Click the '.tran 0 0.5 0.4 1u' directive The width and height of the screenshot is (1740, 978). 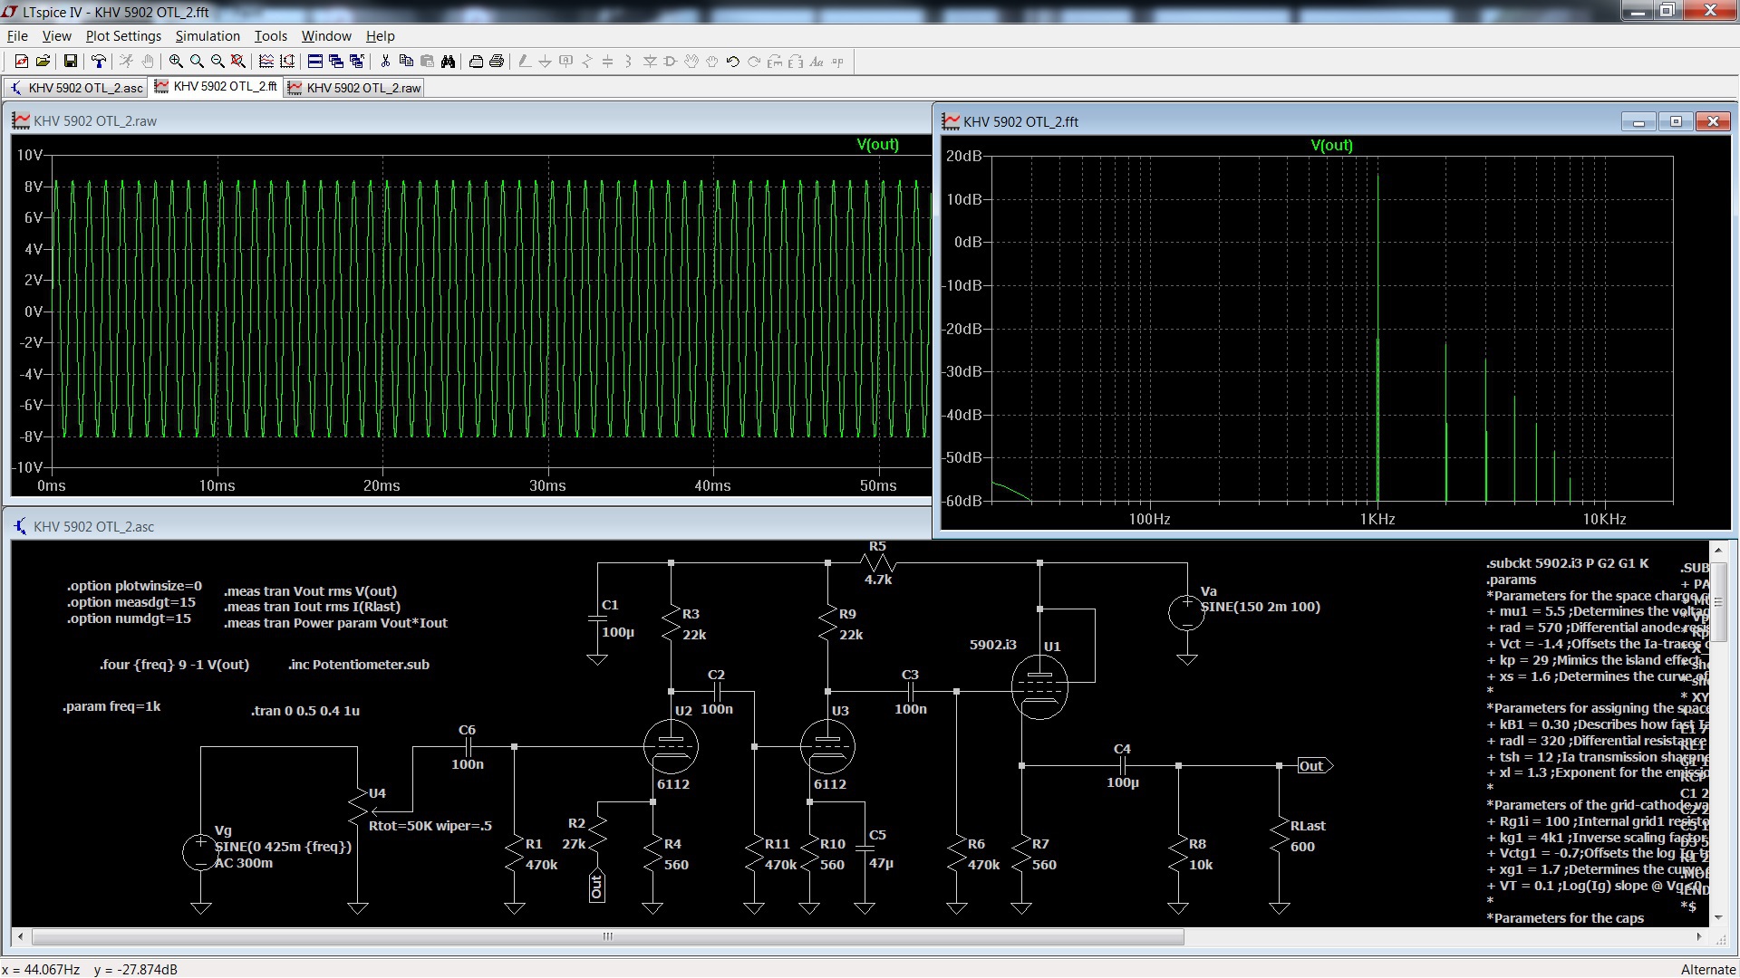(305, 711)
